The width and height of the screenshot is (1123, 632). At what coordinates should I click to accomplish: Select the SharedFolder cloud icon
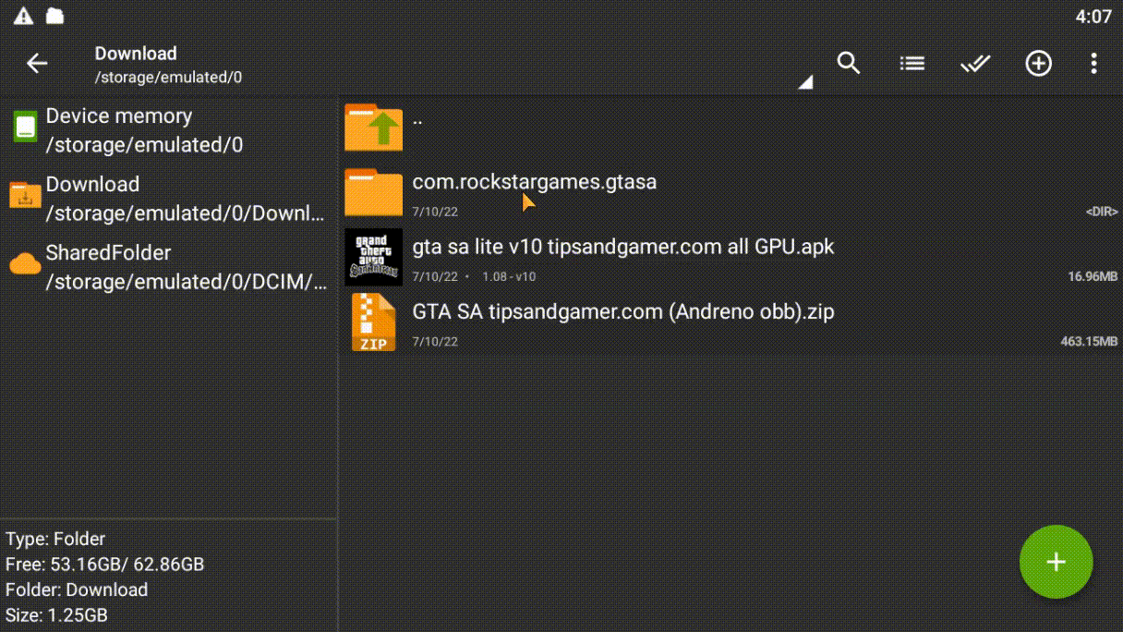pyautogui.click(x=25, y=264)
